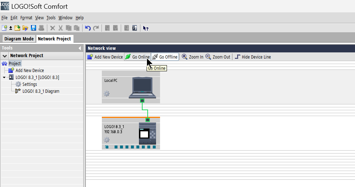Click the LOGO! 8.3_1 settings gear icon

(107, 140)
